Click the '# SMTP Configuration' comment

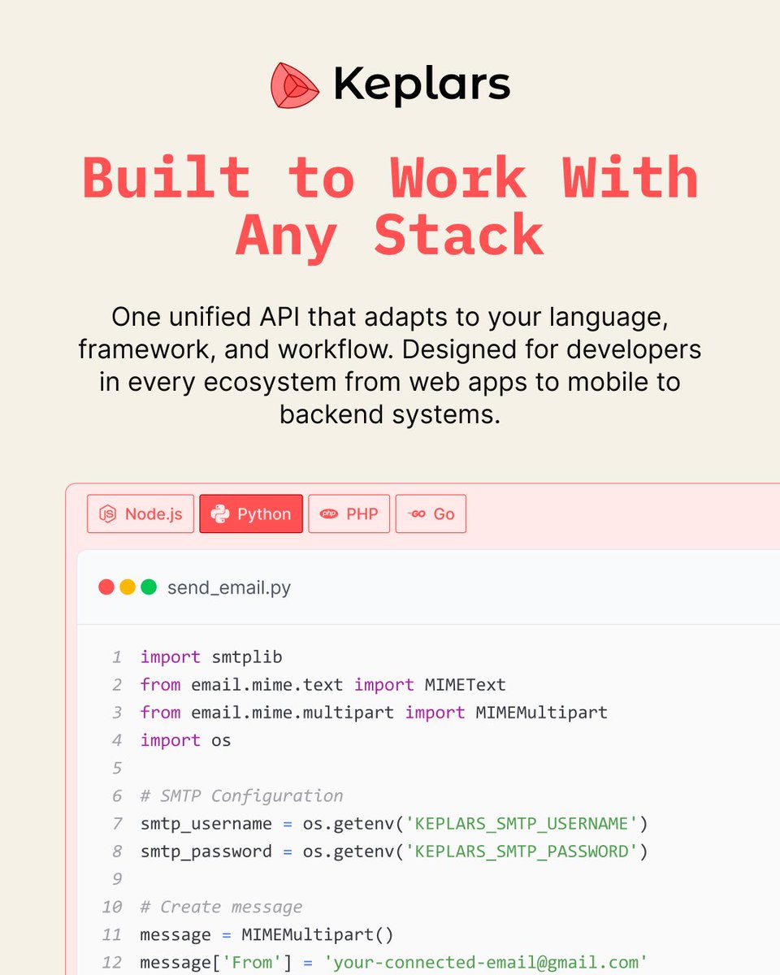(241, 795)
